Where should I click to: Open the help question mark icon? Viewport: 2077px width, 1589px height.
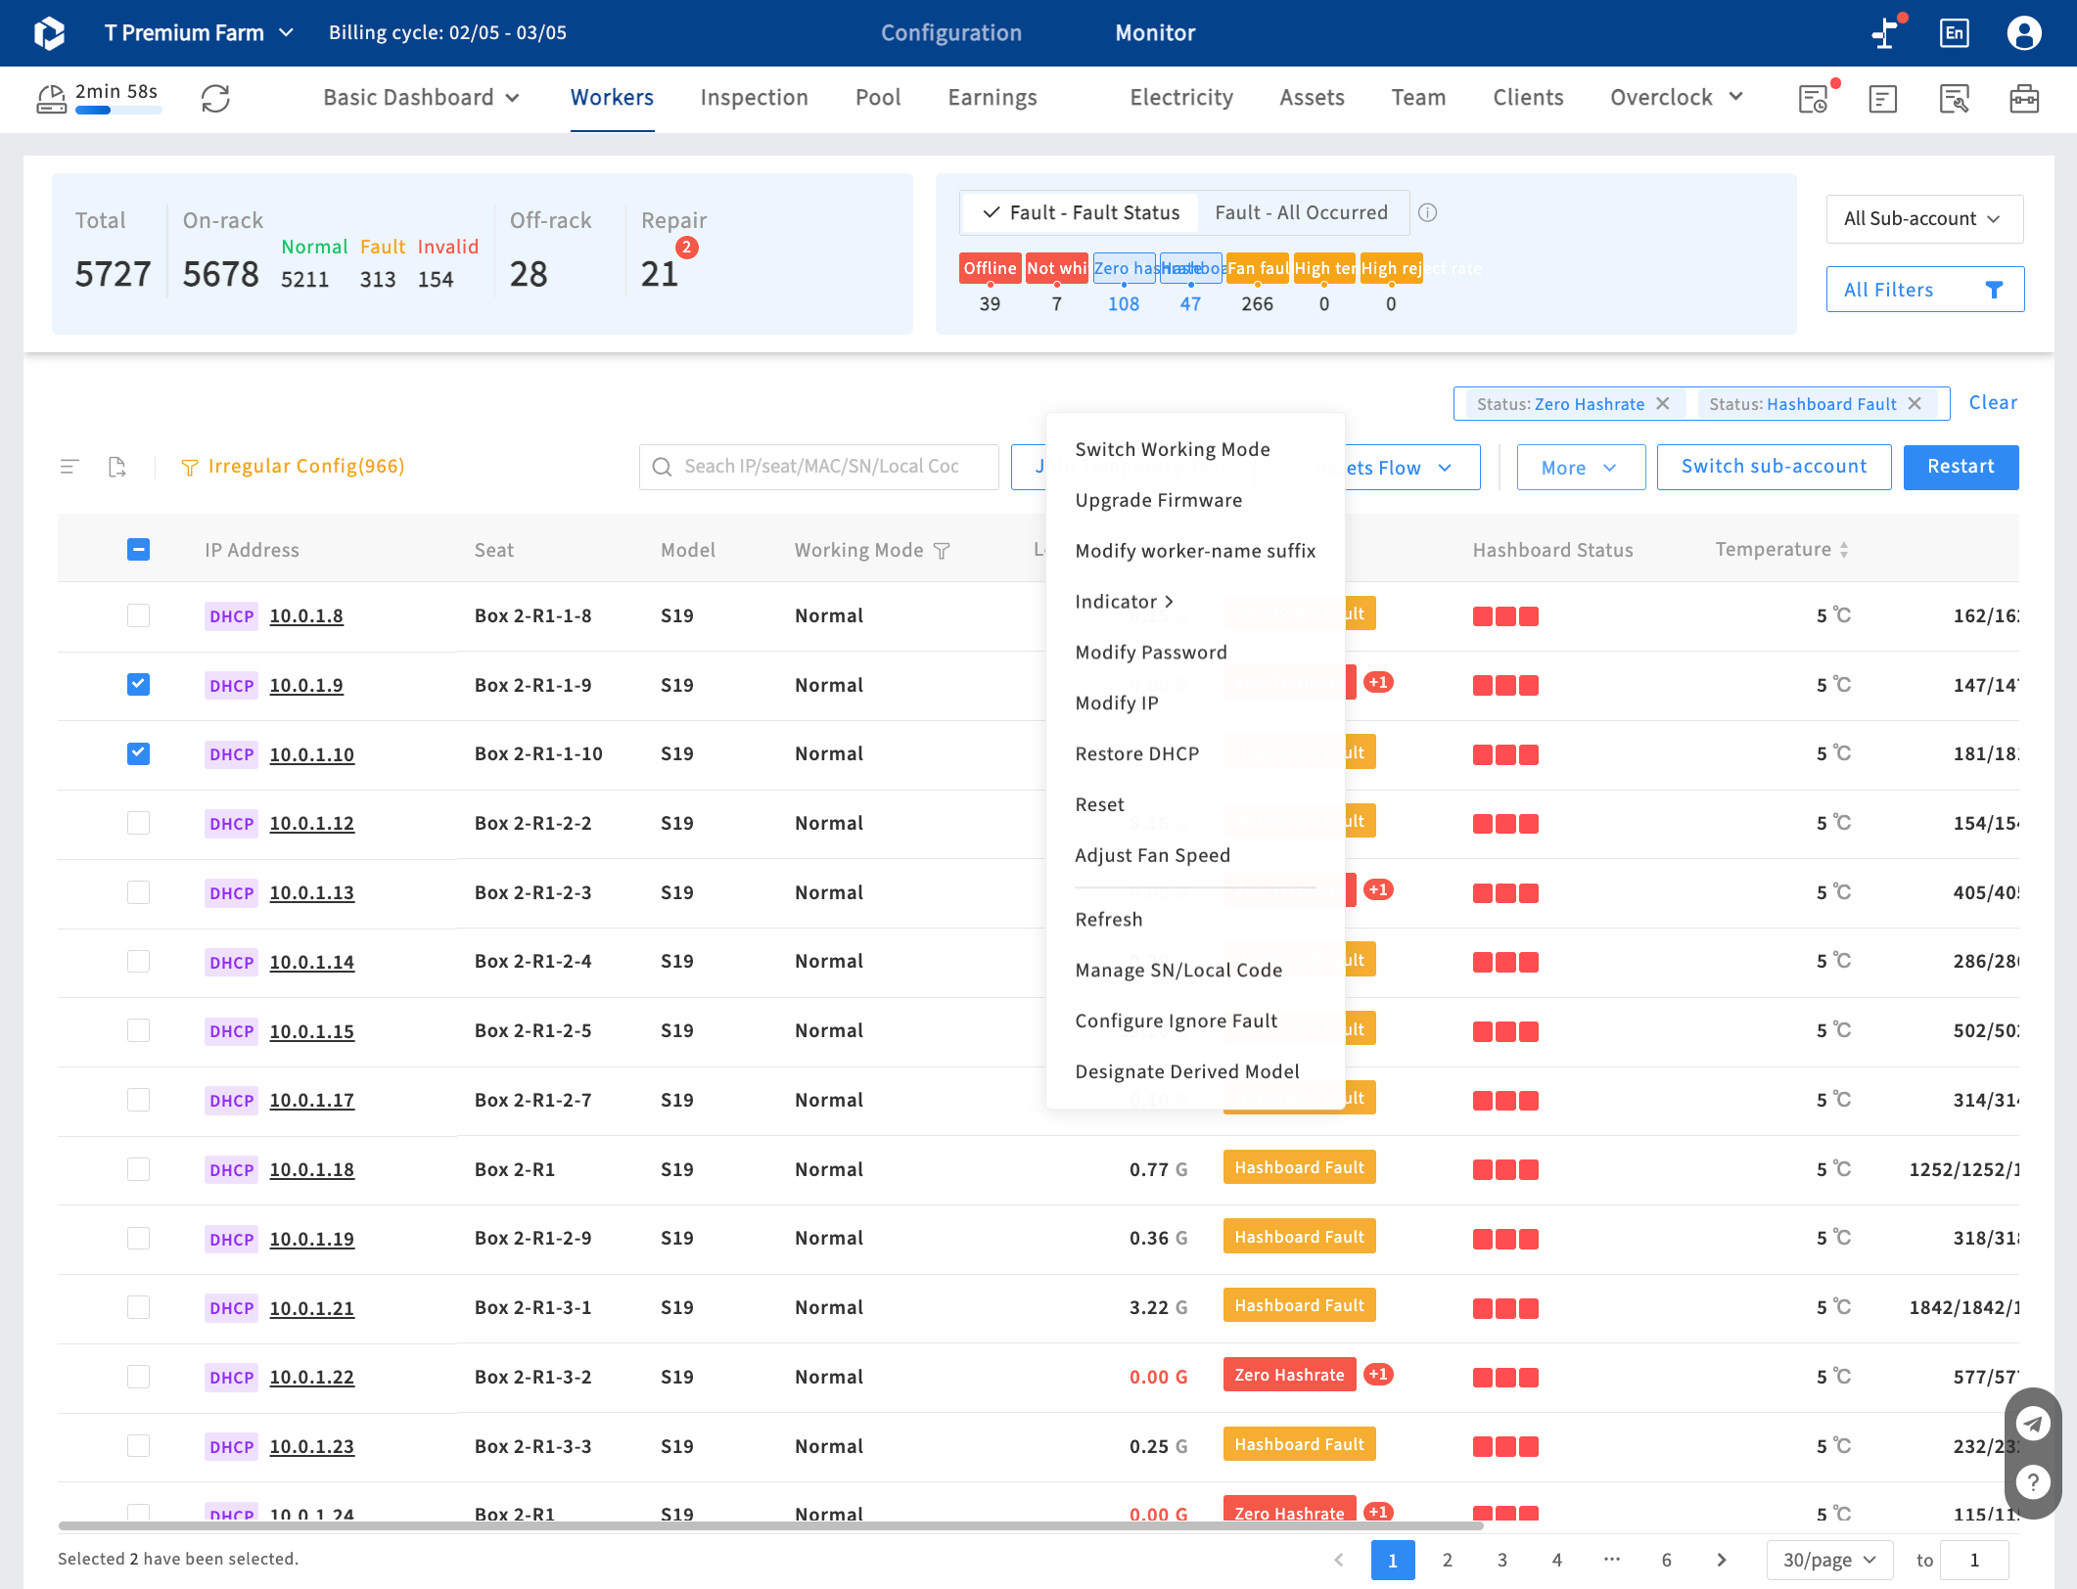(2033, 1482)
